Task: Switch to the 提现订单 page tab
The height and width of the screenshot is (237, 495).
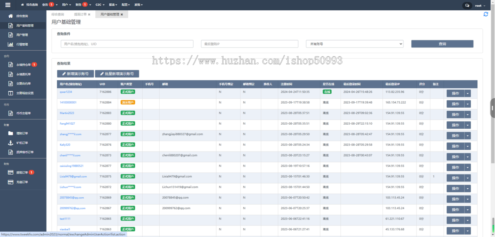Action: (80, 14)
